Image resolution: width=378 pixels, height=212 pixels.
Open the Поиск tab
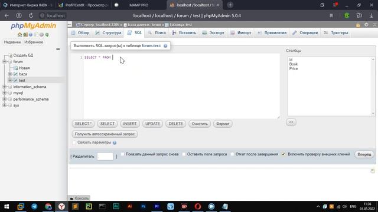pyautogui.click(x=157, y=33)
